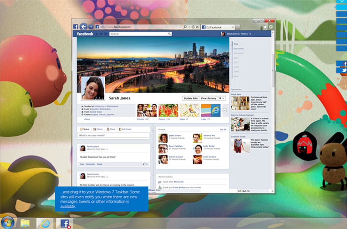Click the "What's on your mind?" box
Viewport: 347px width, 229px height.
(113, 135)
